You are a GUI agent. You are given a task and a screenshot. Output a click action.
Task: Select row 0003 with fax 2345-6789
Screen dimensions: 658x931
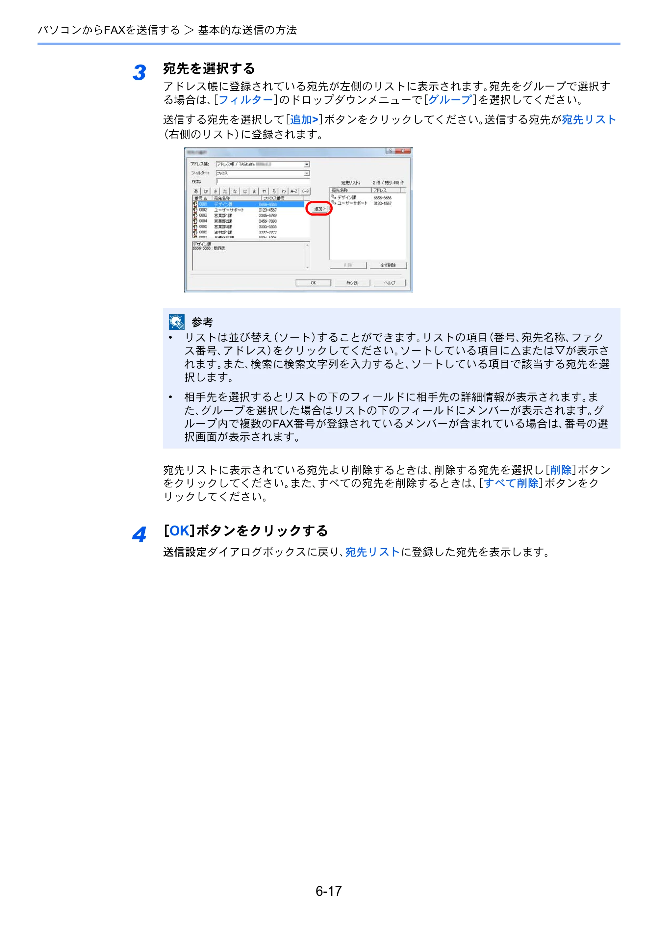[x=248, y=216]
